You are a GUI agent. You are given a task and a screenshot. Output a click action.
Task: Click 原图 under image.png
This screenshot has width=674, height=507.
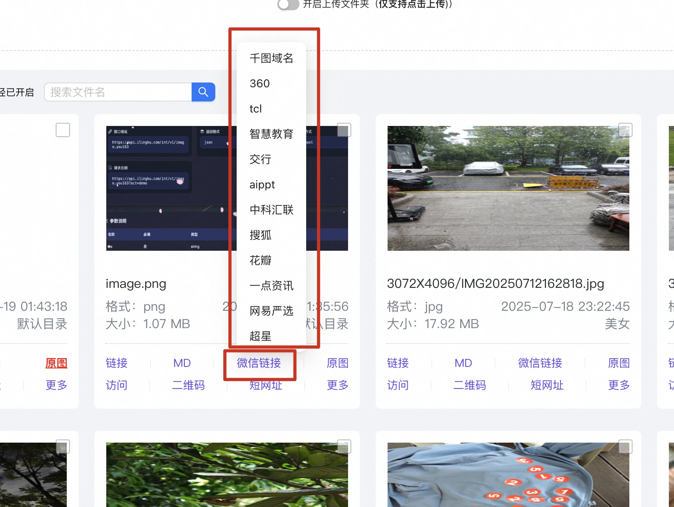[x=338, y=363]
